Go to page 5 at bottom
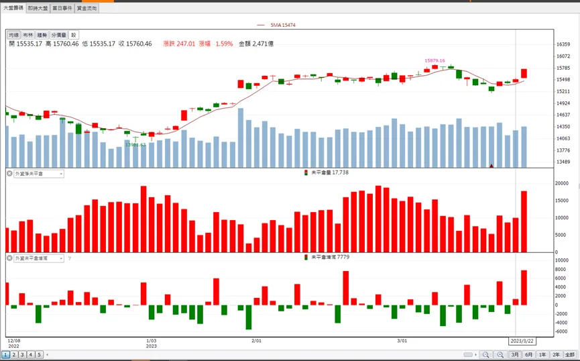 pos(39,355)
